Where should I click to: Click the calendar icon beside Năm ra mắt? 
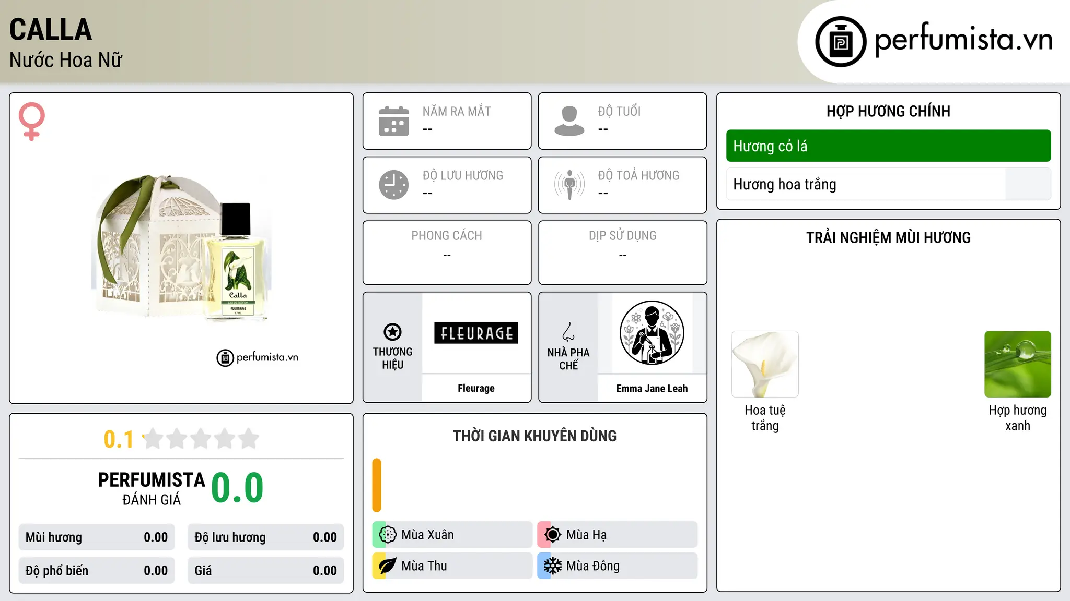pyautogui.click(x=394, y=121)
